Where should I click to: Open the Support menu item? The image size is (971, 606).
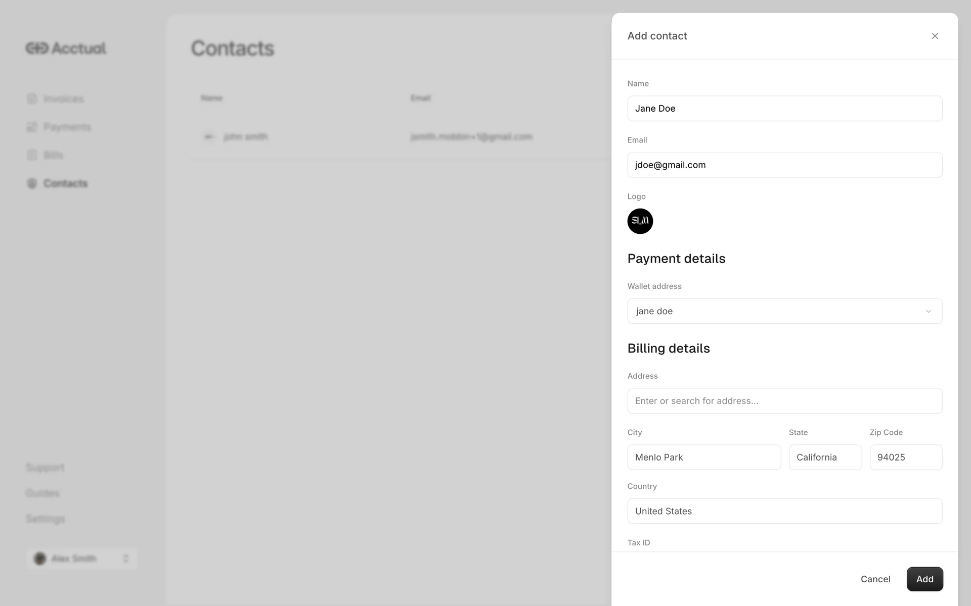45,468
